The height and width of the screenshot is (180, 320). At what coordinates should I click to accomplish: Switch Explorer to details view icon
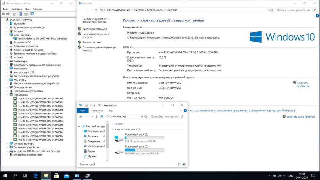pos(180,164)
